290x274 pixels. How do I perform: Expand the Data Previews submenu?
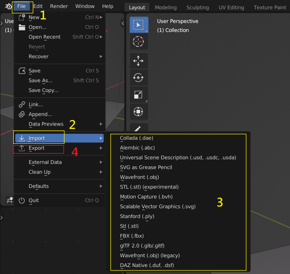pyautogui.click(x=60, y=124)
